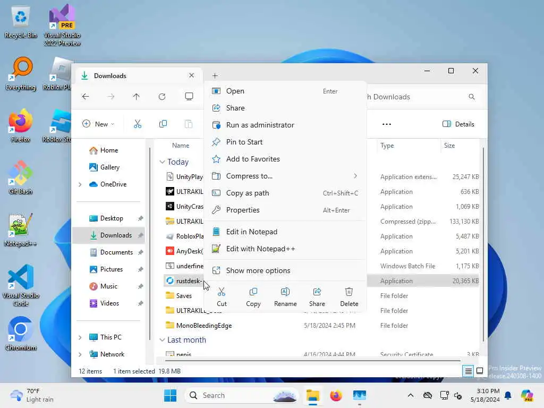Go back with the back arrow
The height and width of the screenshot is (408, 544).
pyautogui.click(x=86, y=97)
